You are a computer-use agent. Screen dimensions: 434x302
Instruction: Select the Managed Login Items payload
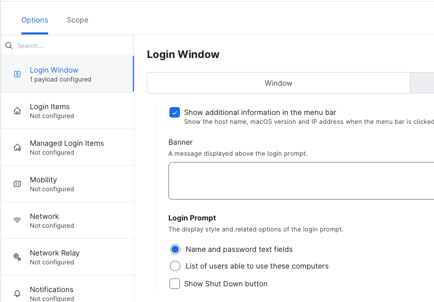coord(67,147)
